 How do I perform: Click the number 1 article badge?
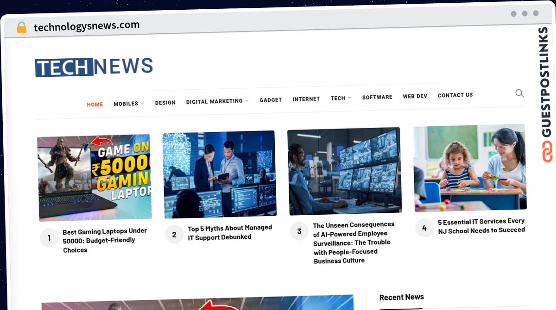(49, 238)
